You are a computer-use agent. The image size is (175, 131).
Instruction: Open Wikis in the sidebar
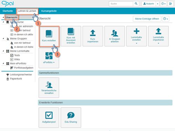17,59
